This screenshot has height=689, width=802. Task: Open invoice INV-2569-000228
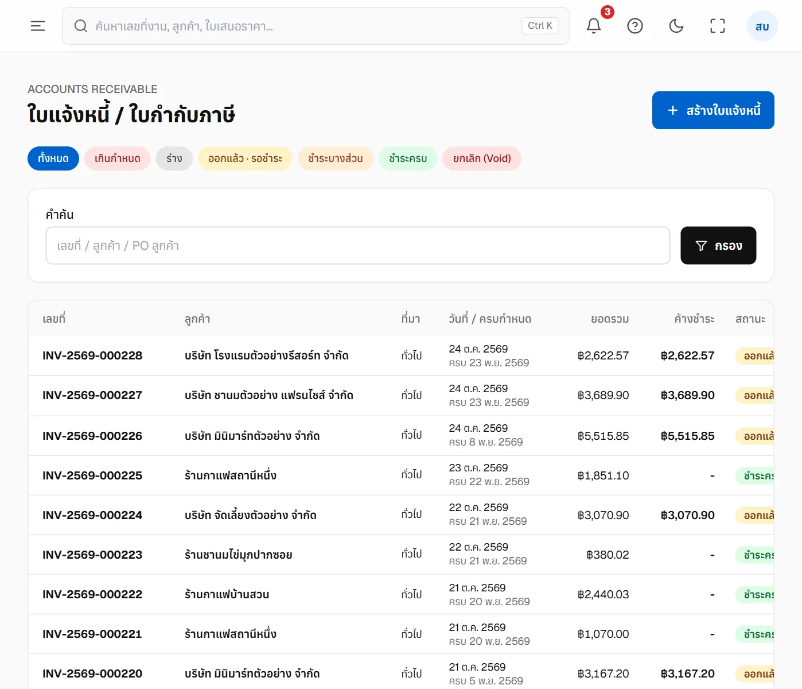click(x=92, y=355)
